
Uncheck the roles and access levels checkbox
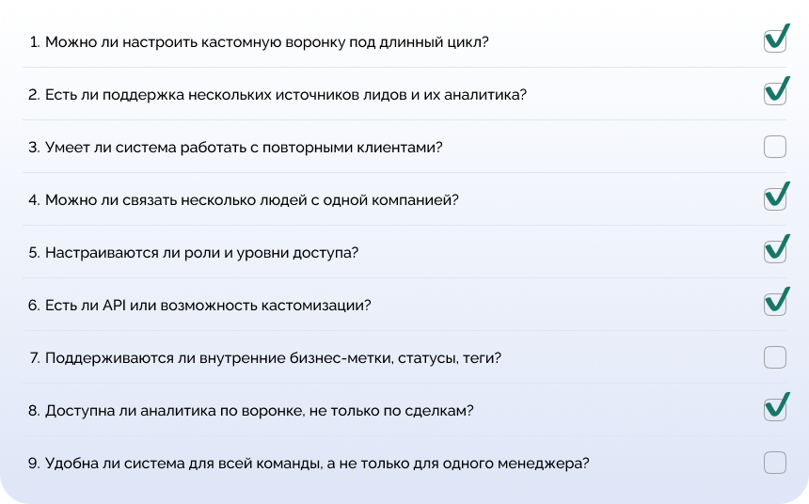(775, 252)
